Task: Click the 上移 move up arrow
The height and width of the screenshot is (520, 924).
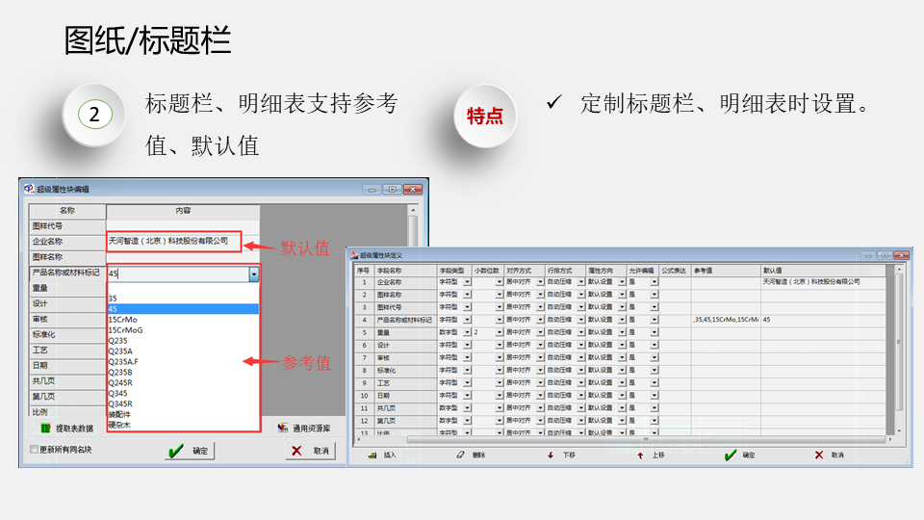Action: point(639,455)
